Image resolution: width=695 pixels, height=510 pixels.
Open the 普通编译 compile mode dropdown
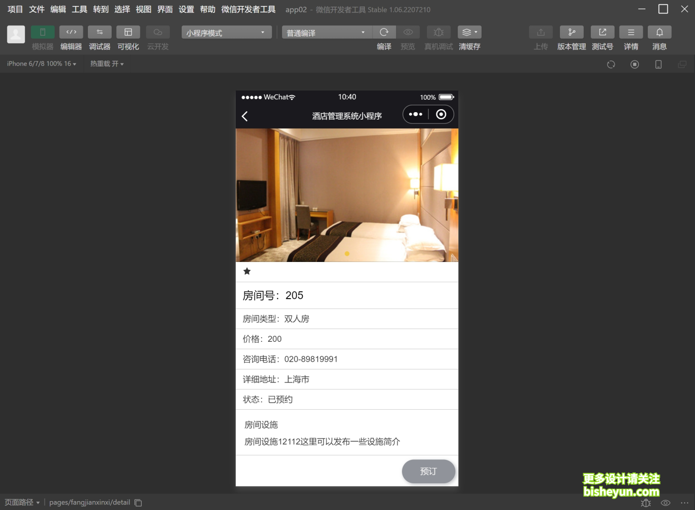click(x=326, y=32)
